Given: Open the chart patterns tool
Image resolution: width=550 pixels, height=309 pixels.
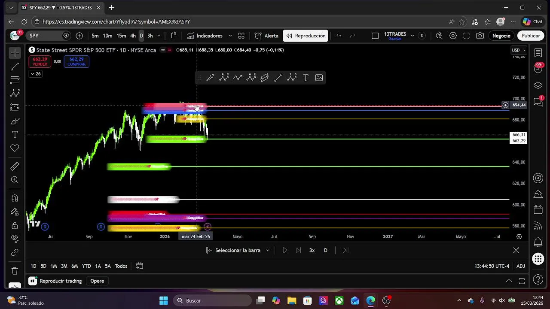Looking at the screenshot, I should point(15,94).
